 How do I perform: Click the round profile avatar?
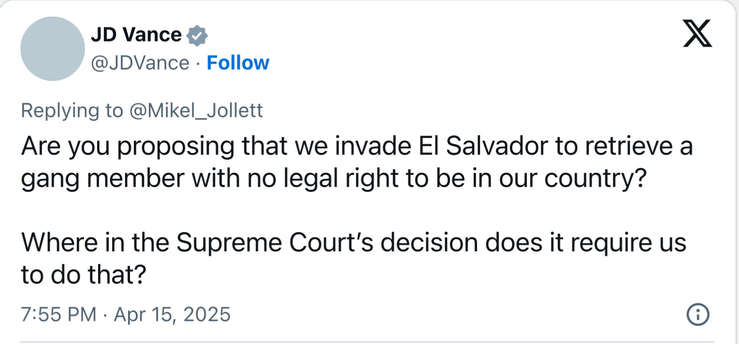53,48
